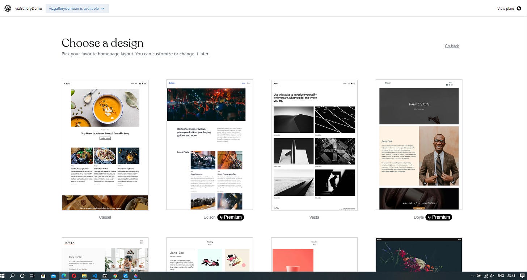This screenshot has height=280, width=527.
Task: Click the Cassel design name label
Action: point(105,217)
